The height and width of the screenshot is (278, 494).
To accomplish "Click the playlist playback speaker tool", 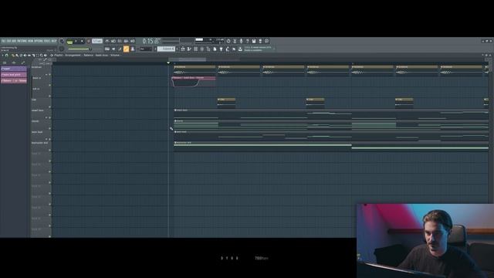I will [x=46, y=55].
